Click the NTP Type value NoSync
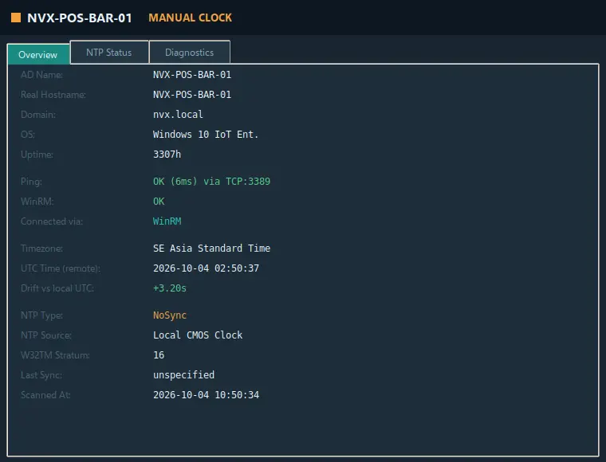 point(170,315)
